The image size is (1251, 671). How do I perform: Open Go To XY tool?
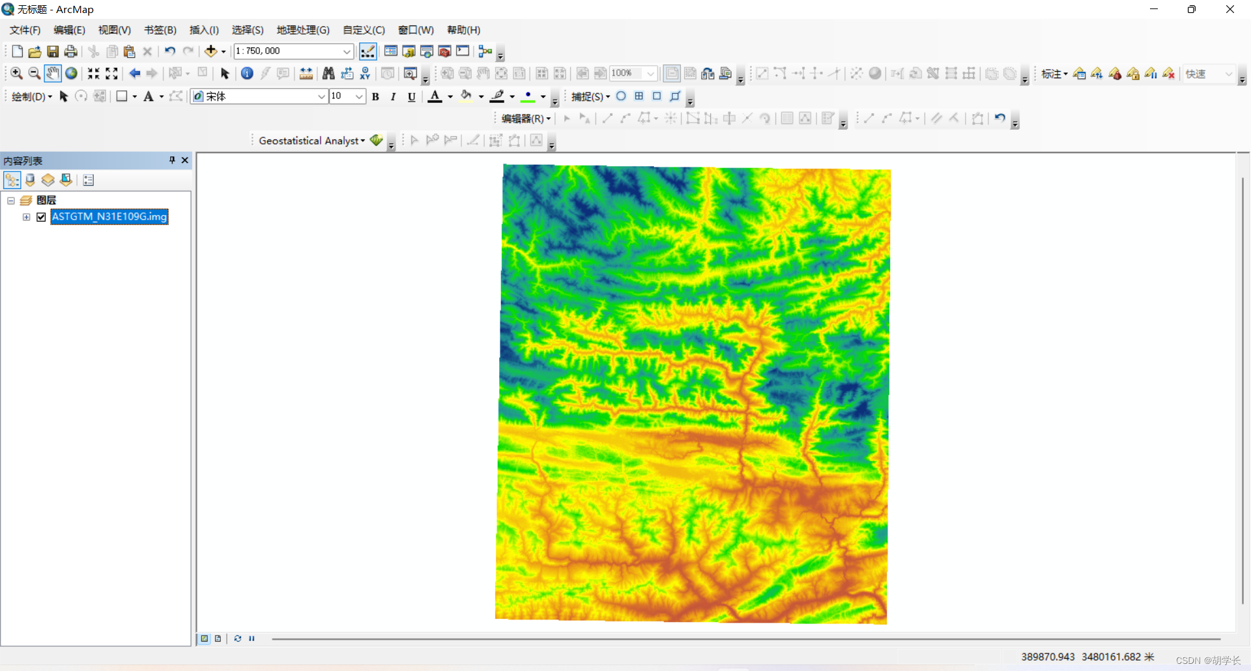coord(365,74)
